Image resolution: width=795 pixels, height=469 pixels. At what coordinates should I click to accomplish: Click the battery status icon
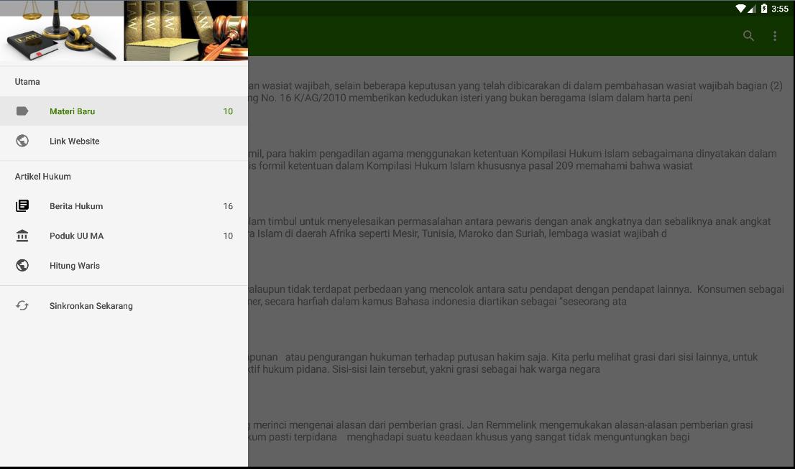[763, 9]
